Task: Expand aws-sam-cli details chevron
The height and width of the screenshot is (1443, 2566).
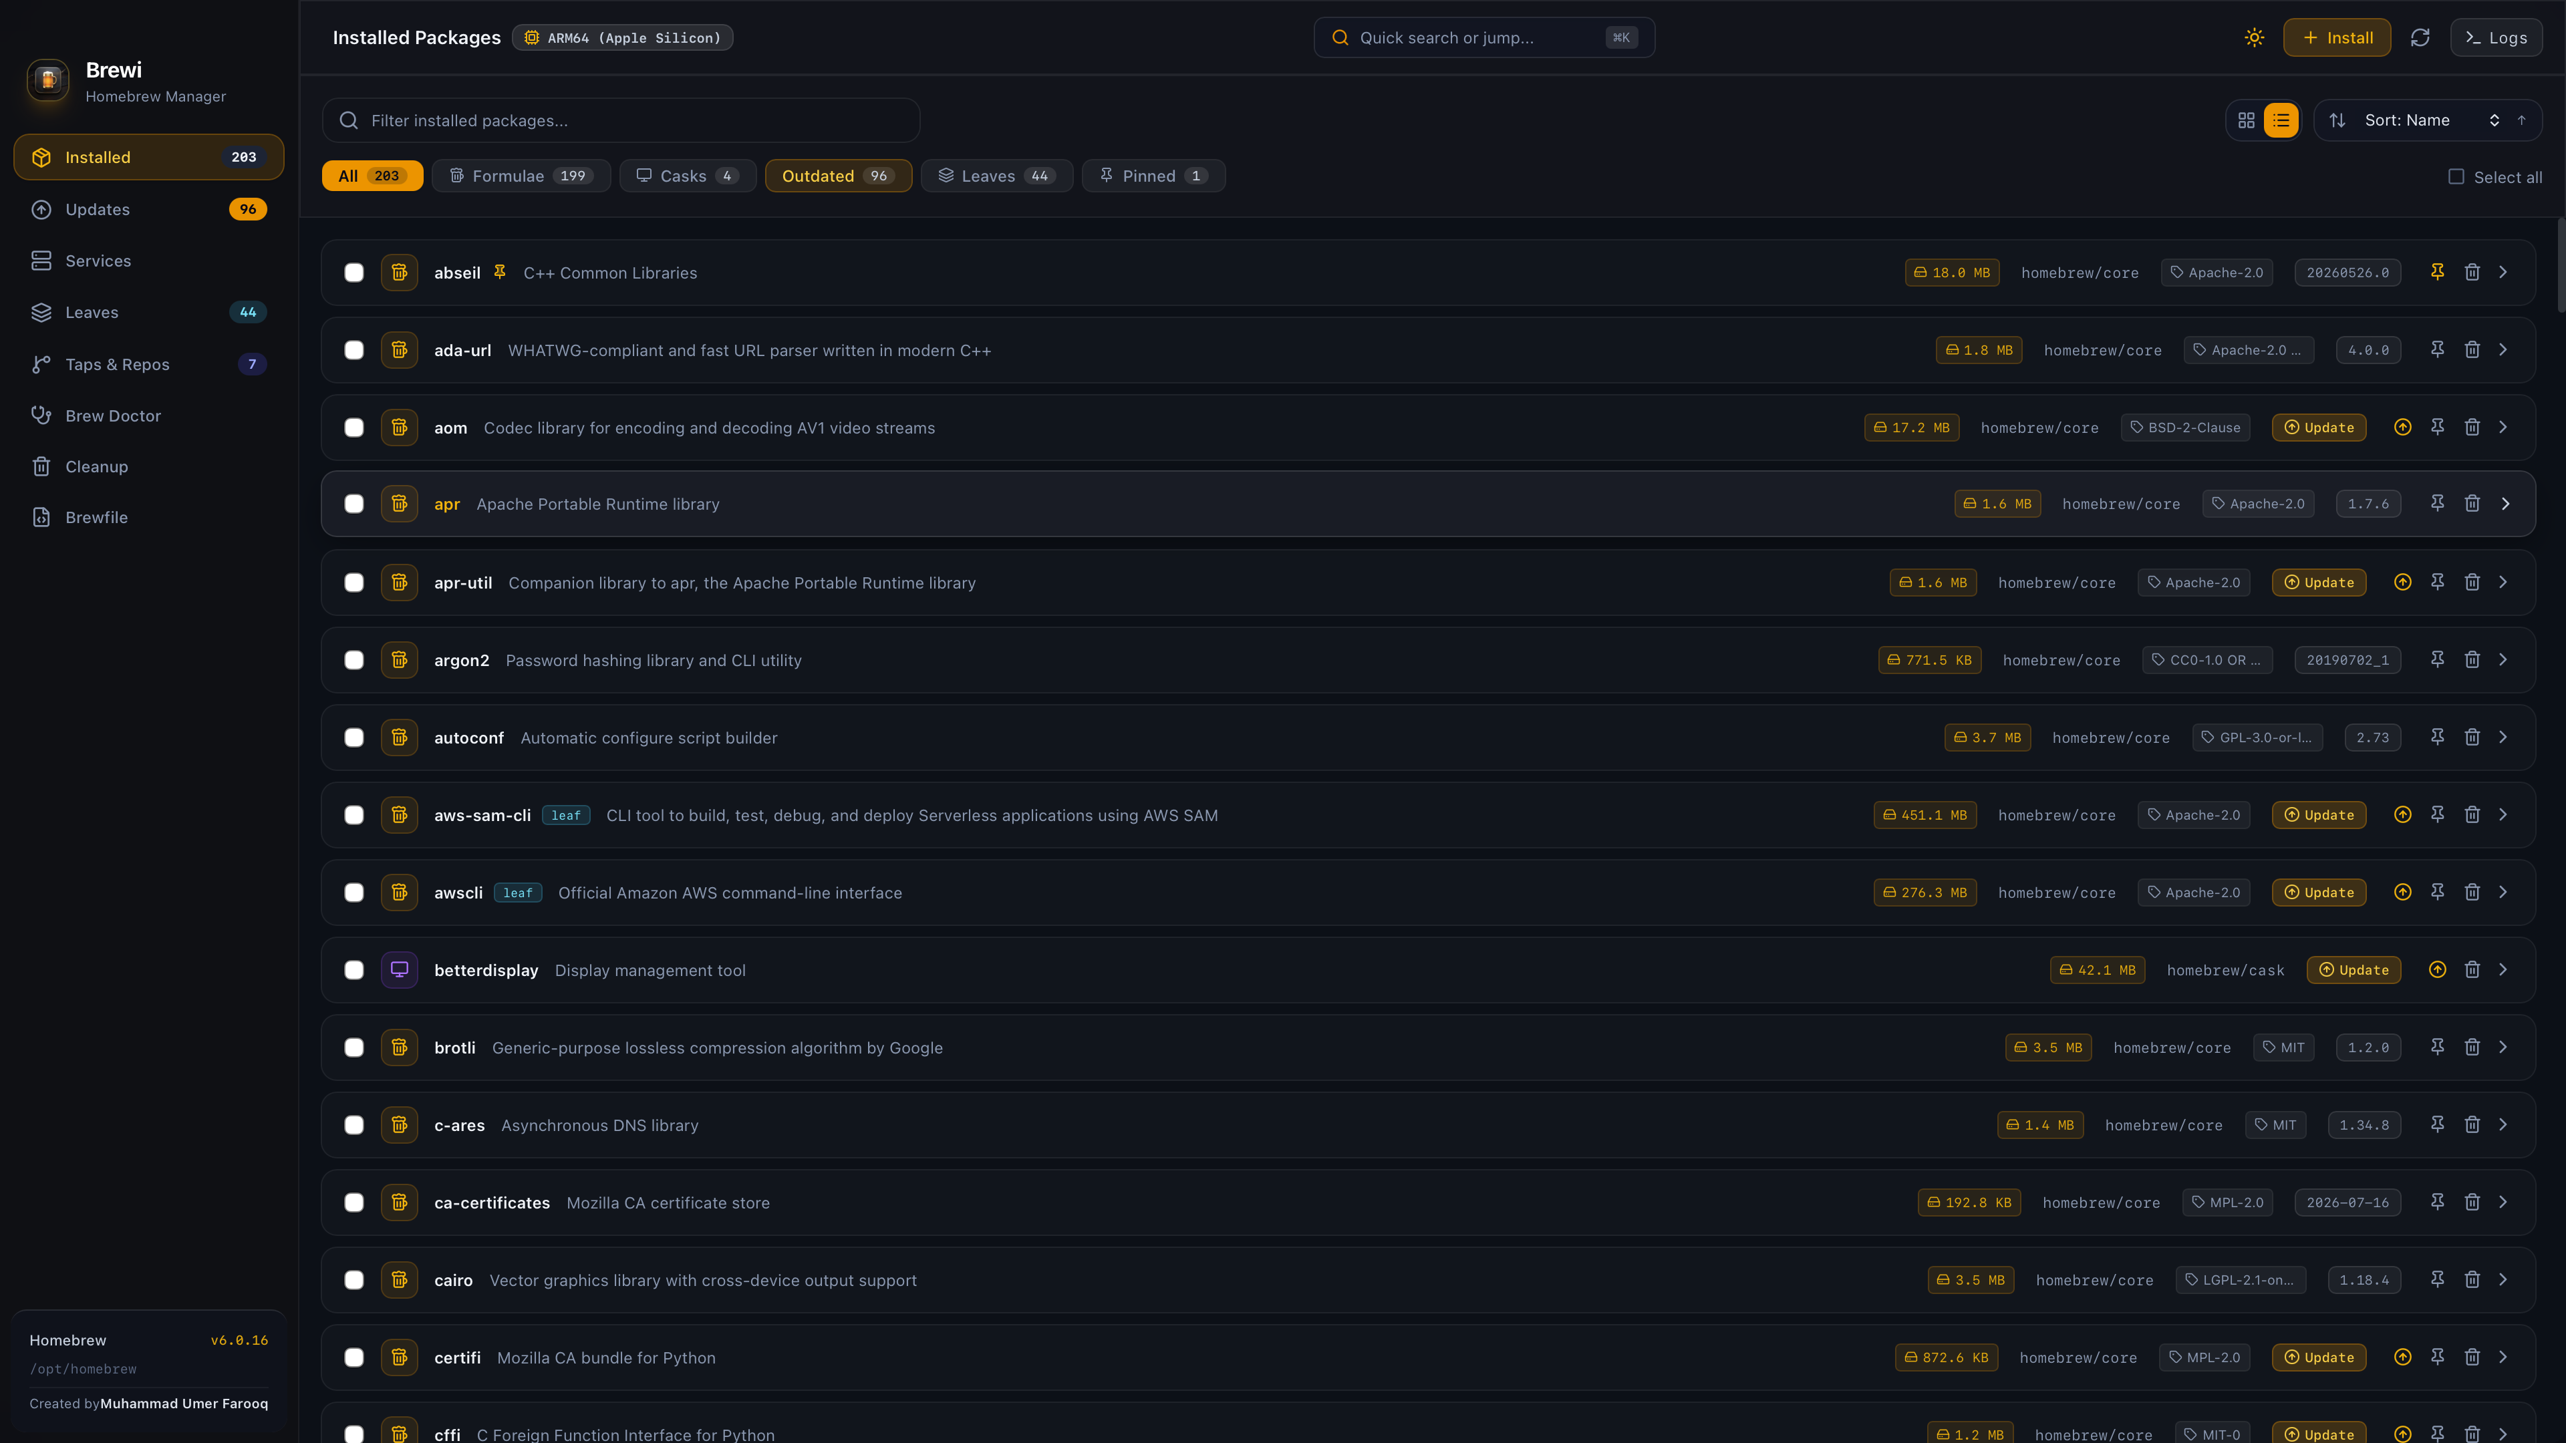Action: 2503,814
